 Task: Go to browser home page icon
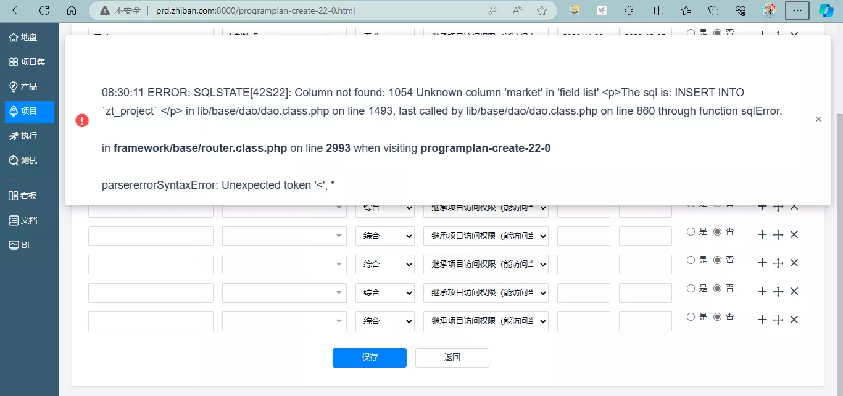72,10
